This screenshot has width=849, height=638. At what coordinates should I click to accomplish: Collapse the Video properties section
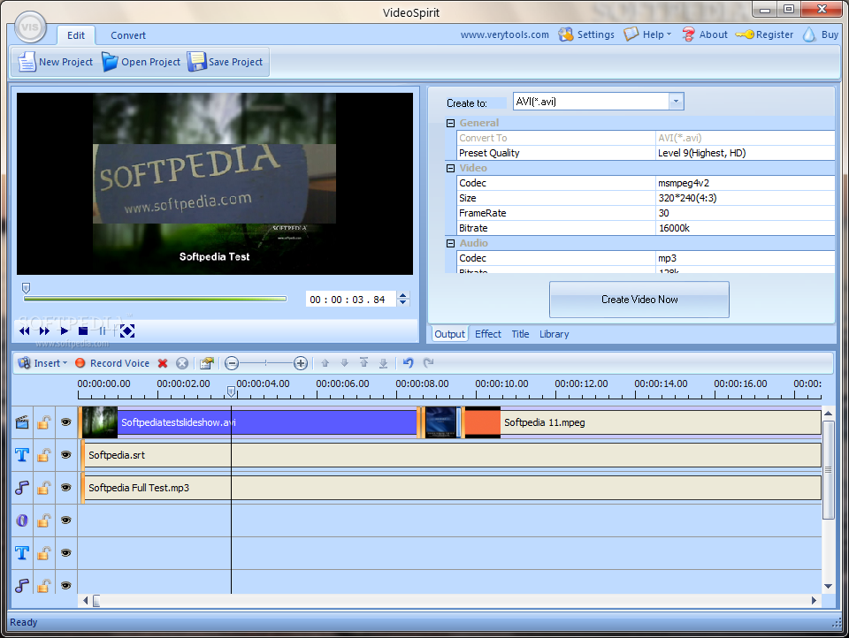(x=450, y=168)
